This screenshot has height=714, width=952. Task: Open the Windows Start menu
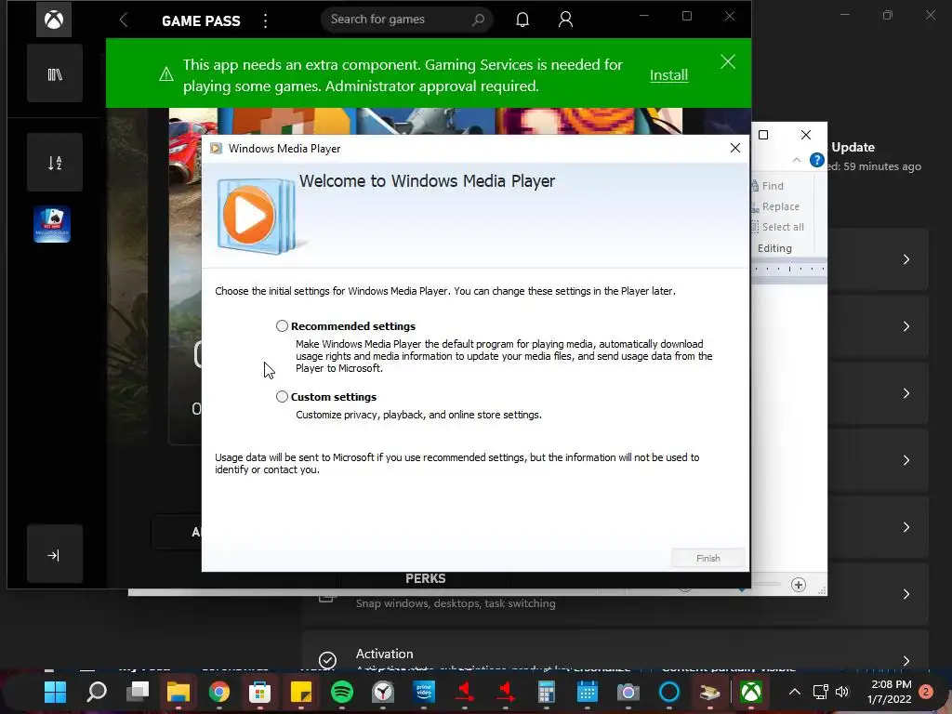[55, 692]
